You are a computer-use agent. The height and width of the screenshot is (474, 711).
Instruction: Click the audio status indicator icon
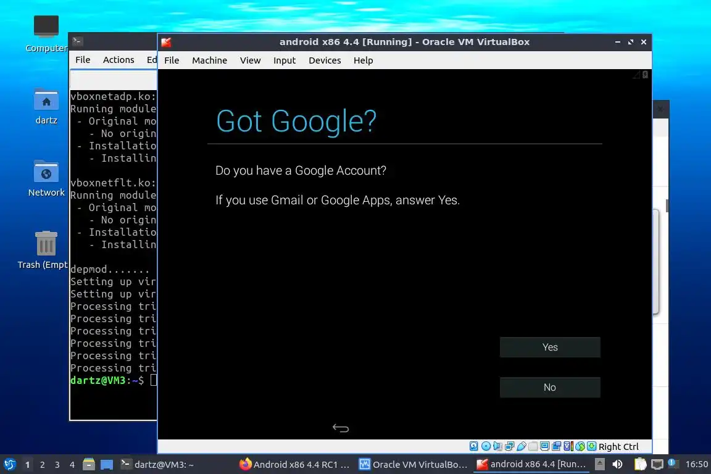click(497, 446)
